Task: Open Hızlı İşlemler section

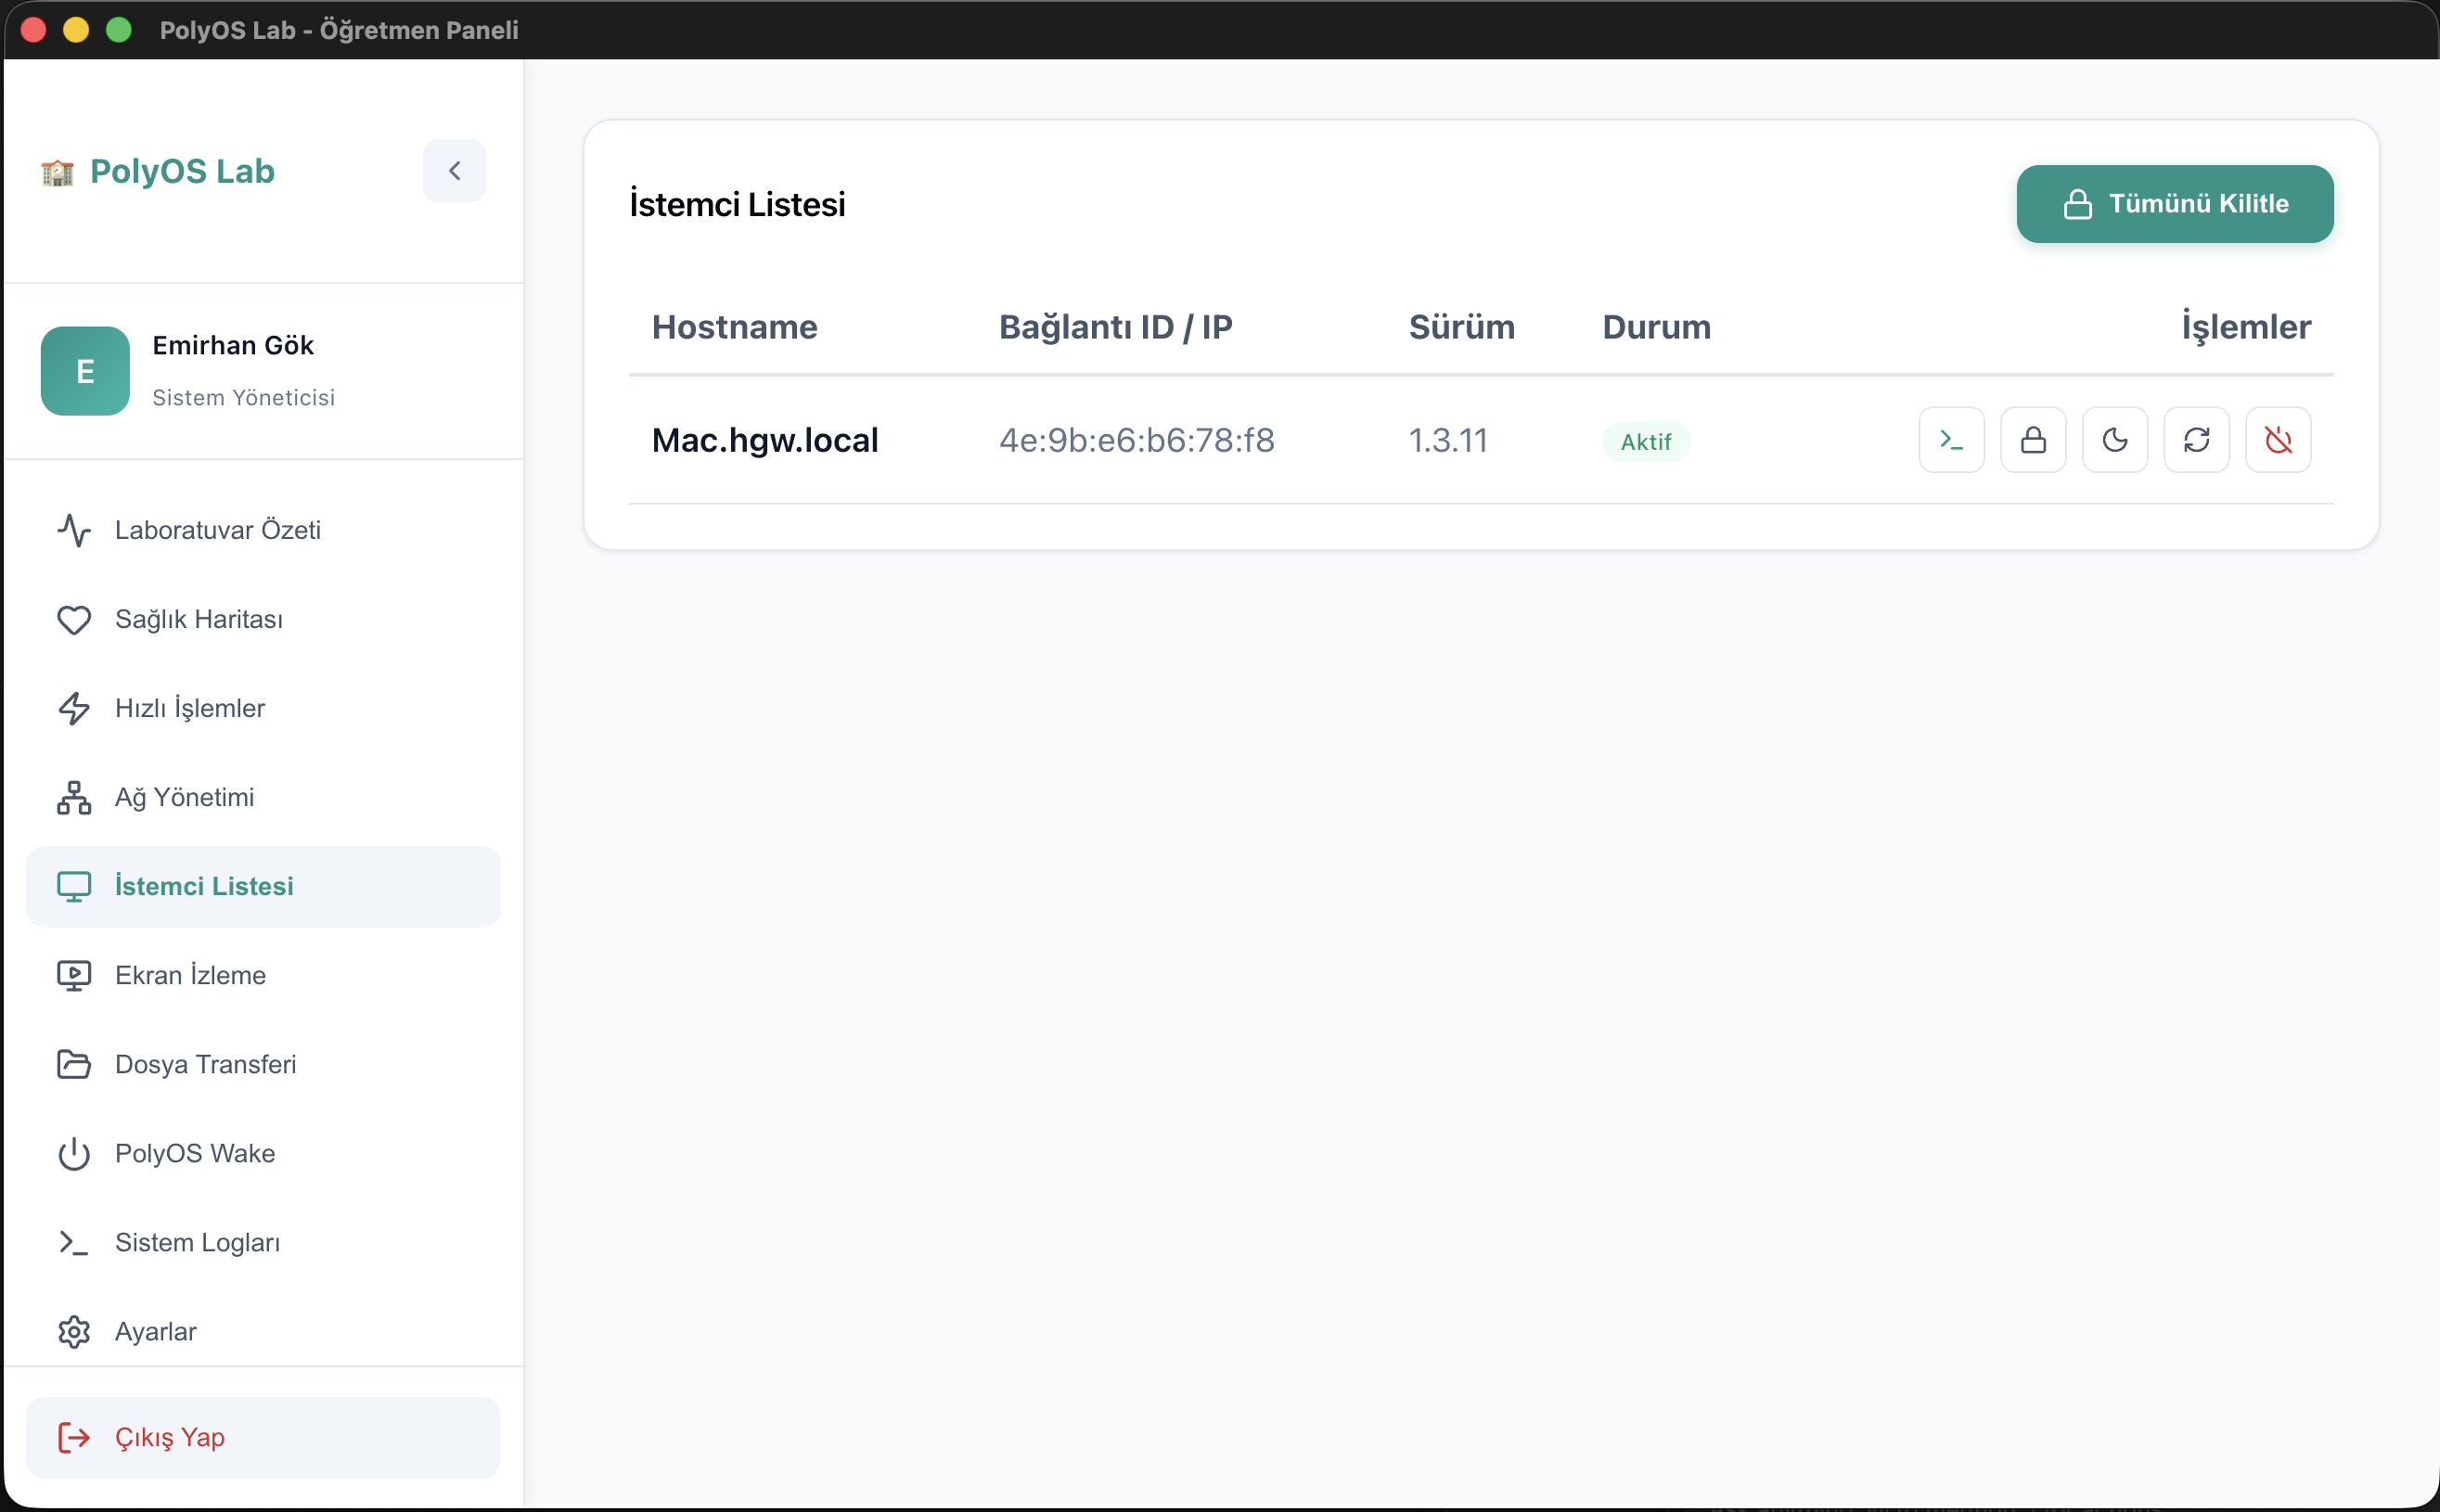Action: click(263, 708)
